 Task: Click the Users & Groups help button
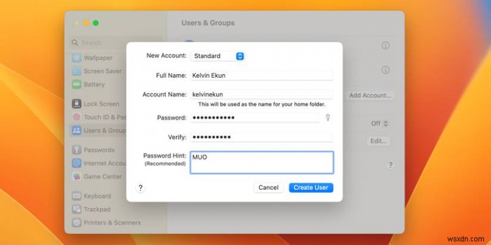(x=390, y=165)
